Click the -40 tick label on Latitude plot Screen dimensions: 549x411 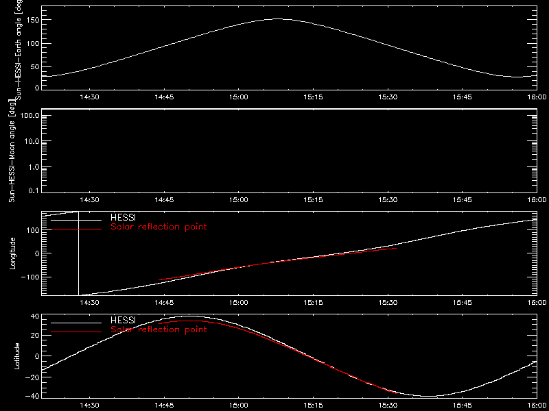coord(31,397)
